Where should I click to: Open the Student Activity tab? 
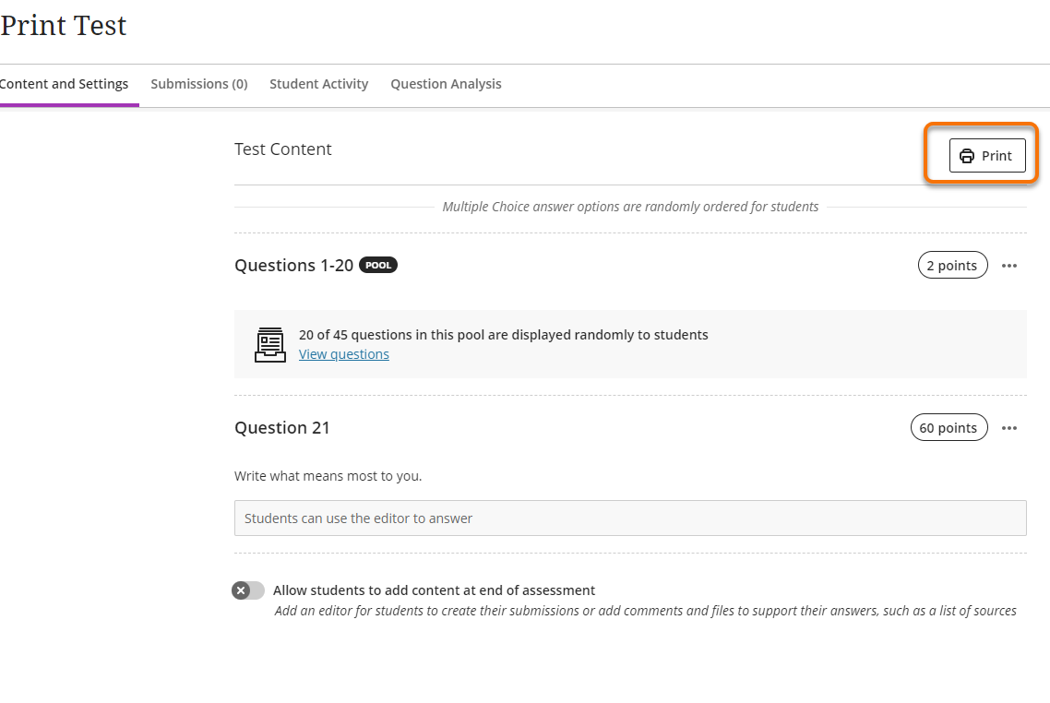tap(318, 84)
